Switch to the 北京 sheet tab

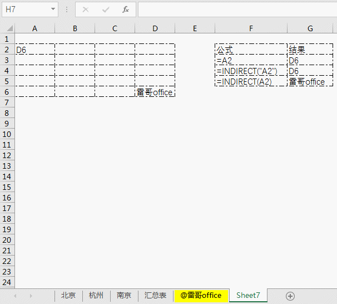point(68,296)
